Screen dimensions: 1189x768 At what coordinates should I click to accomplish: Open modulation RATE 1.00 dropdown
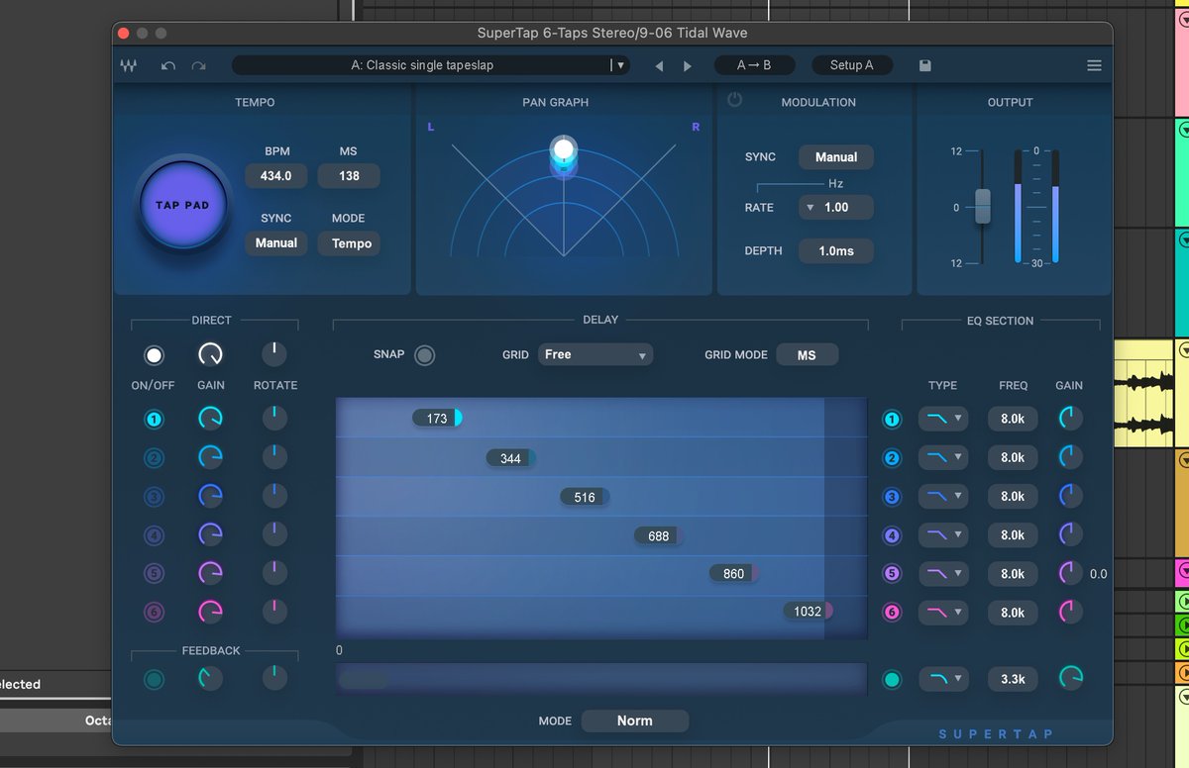point(836,208)
